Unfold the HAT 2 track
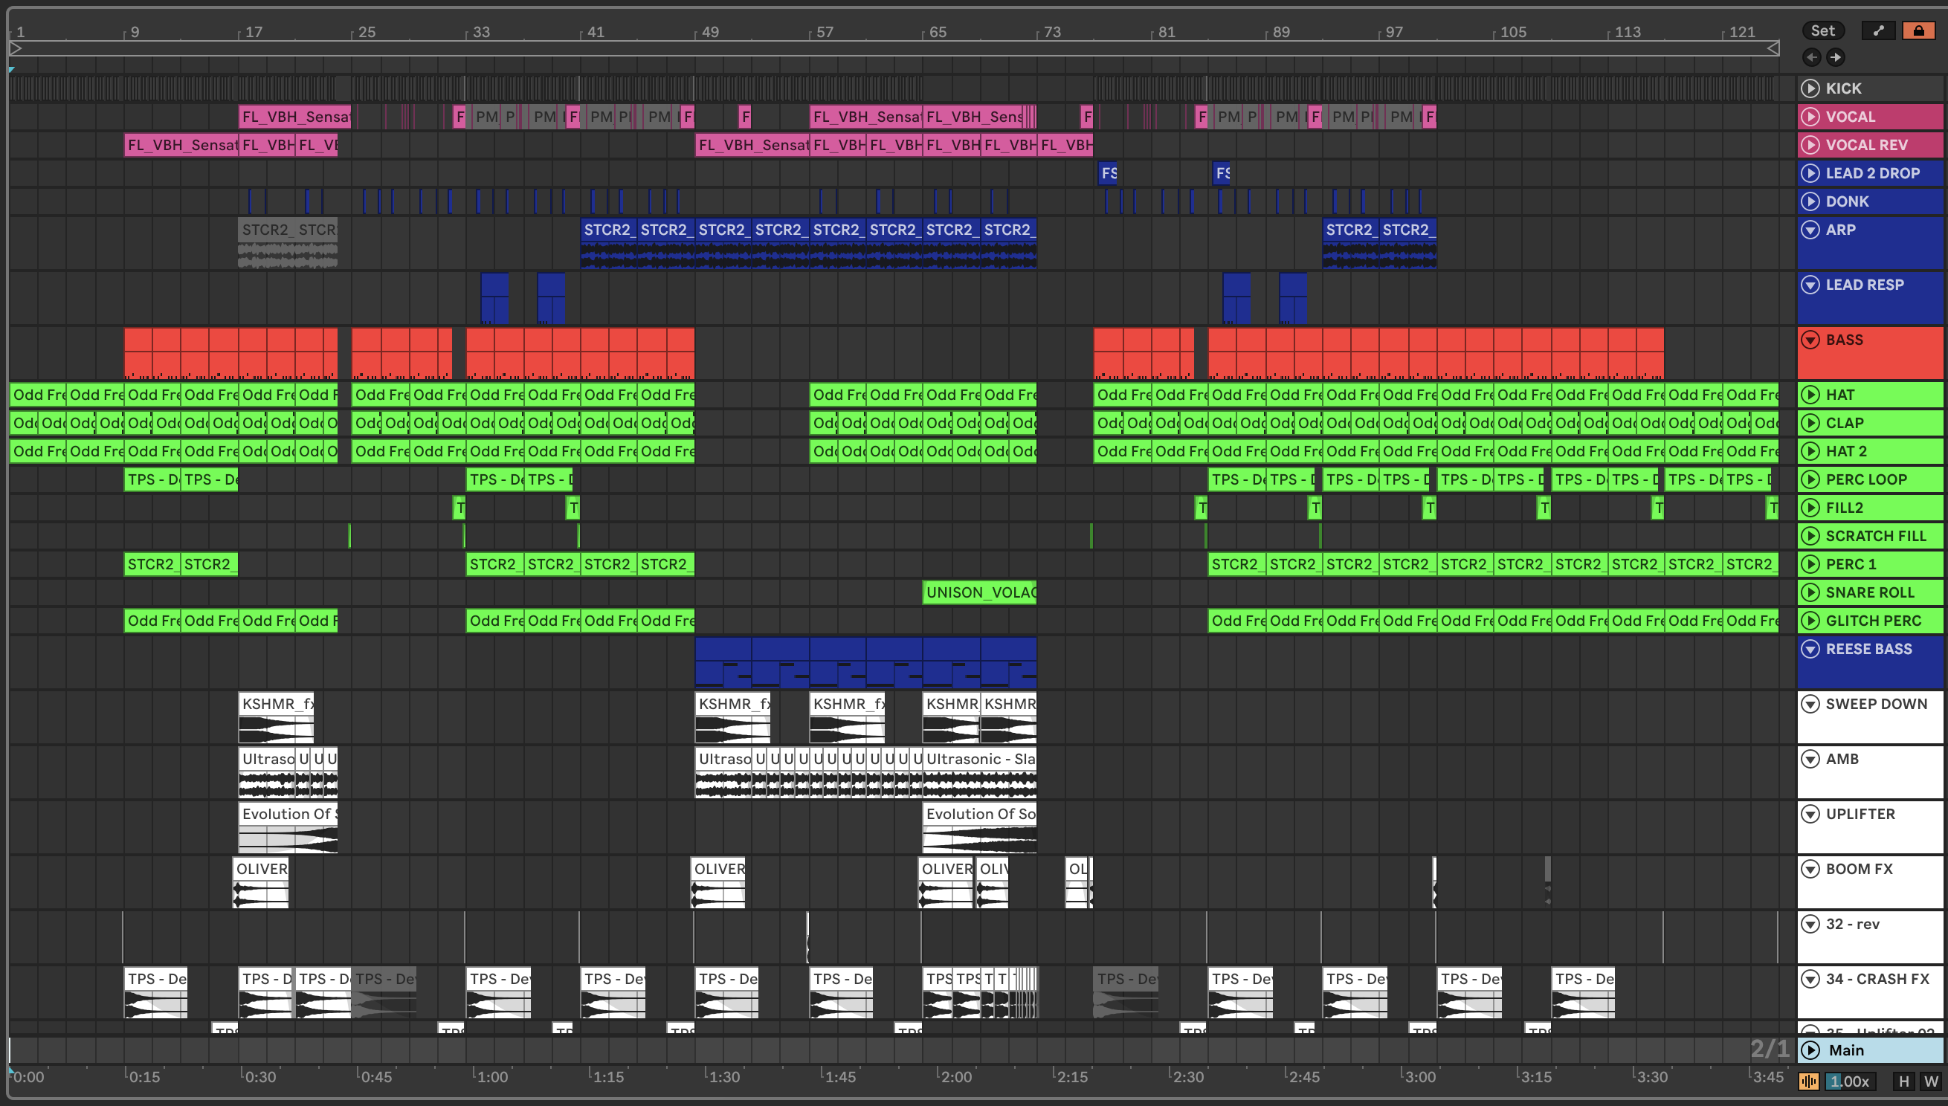 click(1810, 450)
